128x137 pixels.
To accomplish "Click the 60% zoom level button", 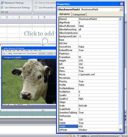I will [84, 136].
